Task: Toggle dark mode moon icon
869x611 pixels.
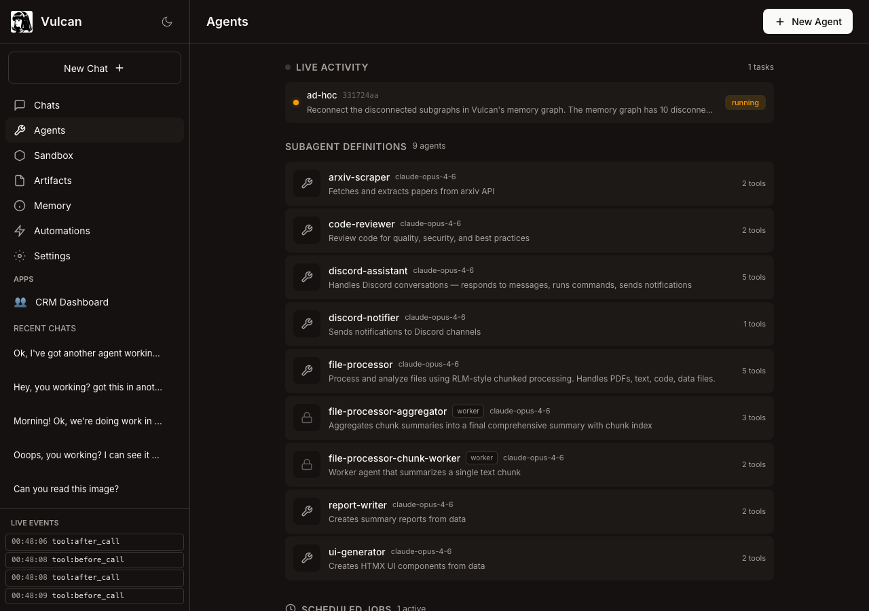Action: click(167, 22)
